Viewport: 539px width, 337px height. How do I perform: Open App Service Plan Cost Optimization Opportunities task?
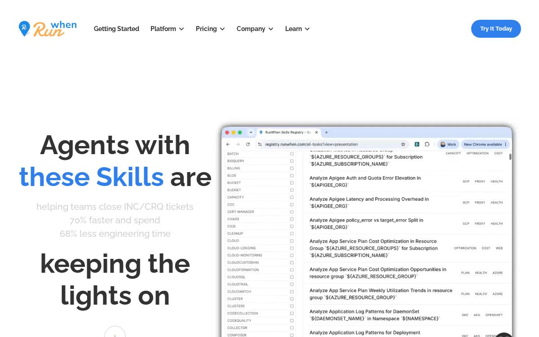[x=378, y=273]
